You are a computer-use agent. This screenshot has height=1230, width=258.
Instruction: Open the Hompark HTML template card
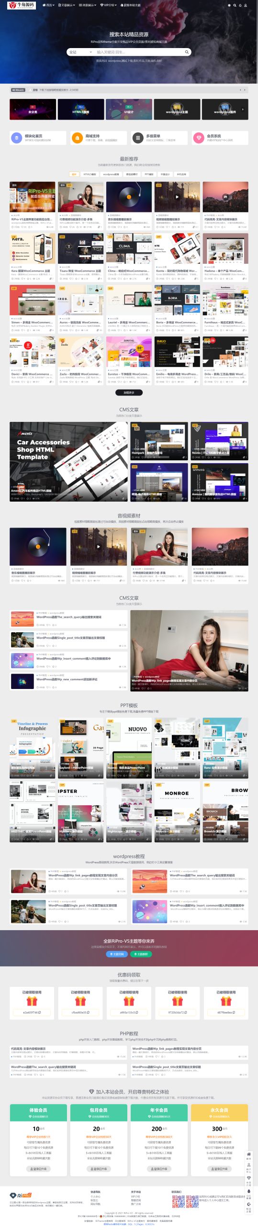[159, 442]
